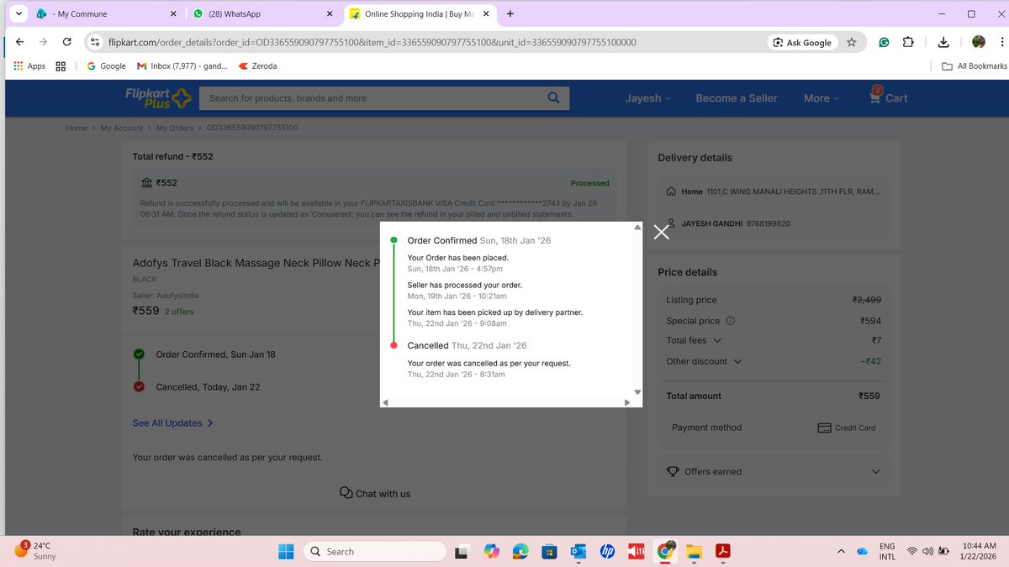
Task: Click the 2 offers link
Action: pos(178,312)
